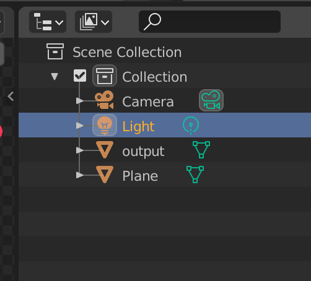
Task: Uncheck the Collection exclude checkbox
Action: tap(80, 76)
